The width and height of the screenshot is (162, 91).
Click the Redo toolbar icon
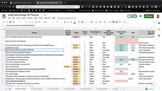click(x=7, y=22)
